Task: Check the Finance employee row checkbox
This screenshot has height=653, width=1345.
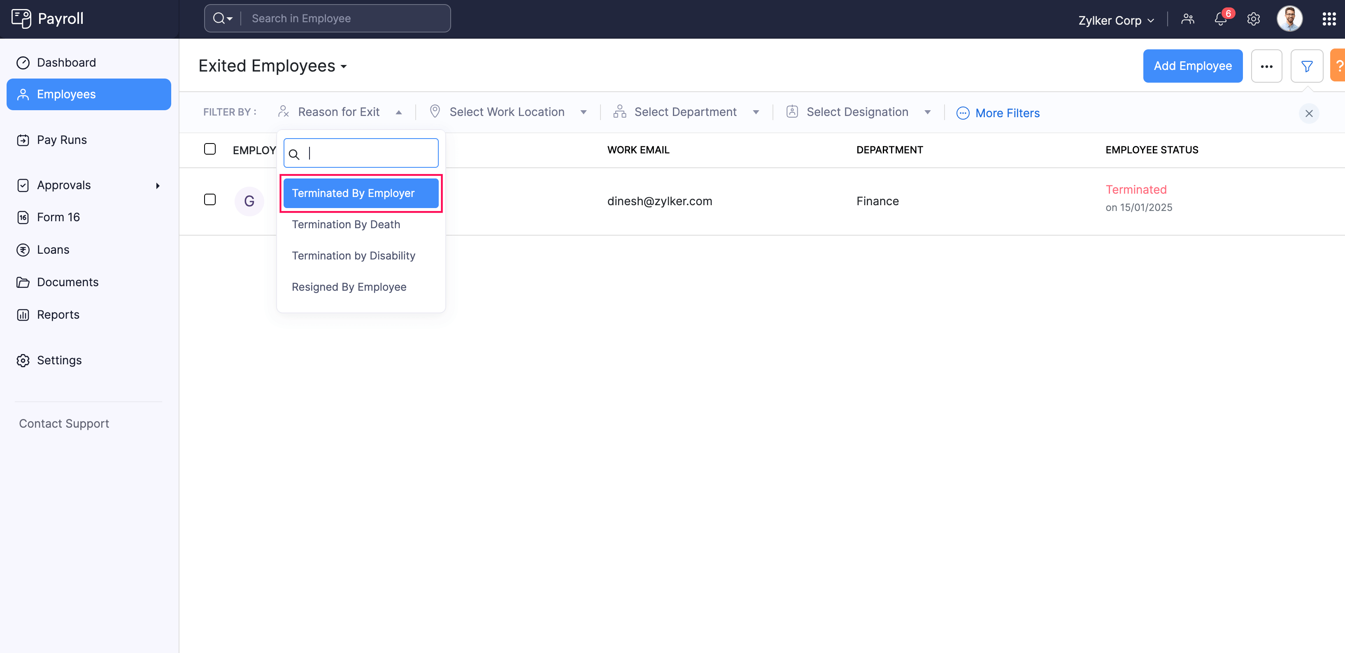Action: (x=210, y=200)
